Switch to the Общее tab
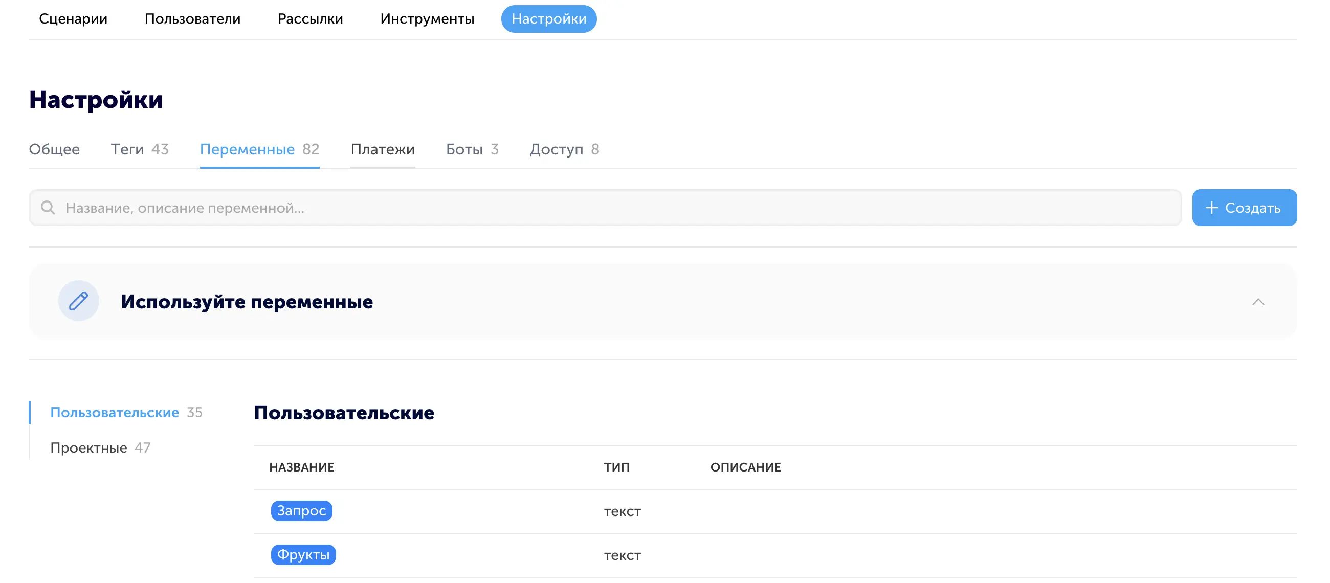 click(54, 149)
